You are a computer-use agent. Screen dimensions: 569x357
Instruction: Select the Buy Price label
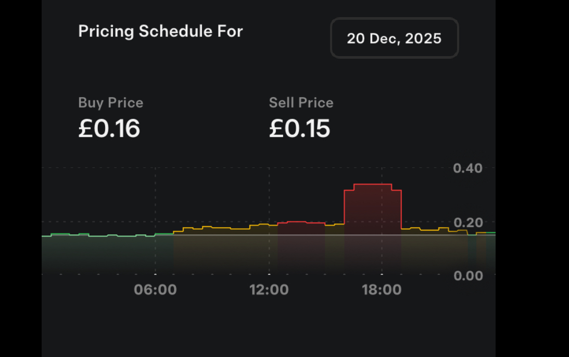pyautogui.click(x=110, y=103)
